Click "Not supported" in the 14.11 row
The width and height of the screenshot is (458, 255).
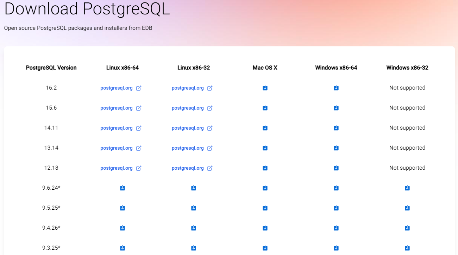coord(407,128)
